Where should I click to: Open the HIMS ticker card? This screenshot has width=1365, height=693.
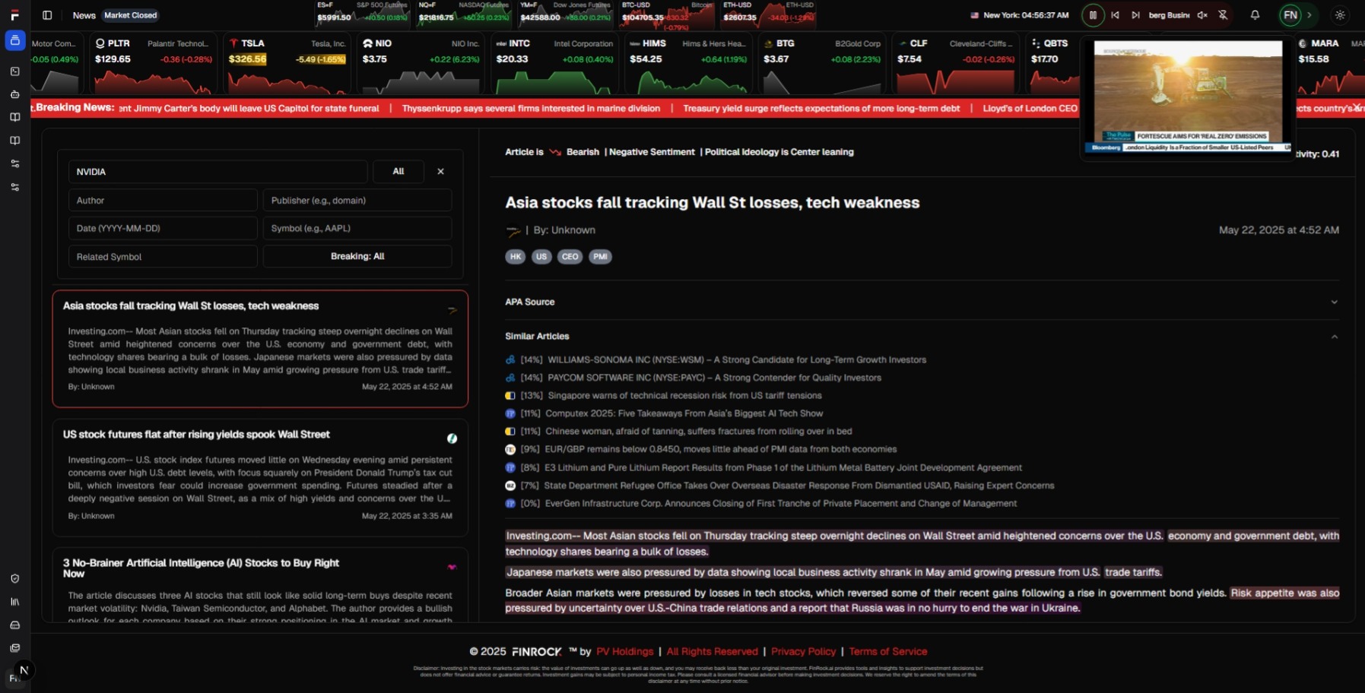tap(688, 64)
